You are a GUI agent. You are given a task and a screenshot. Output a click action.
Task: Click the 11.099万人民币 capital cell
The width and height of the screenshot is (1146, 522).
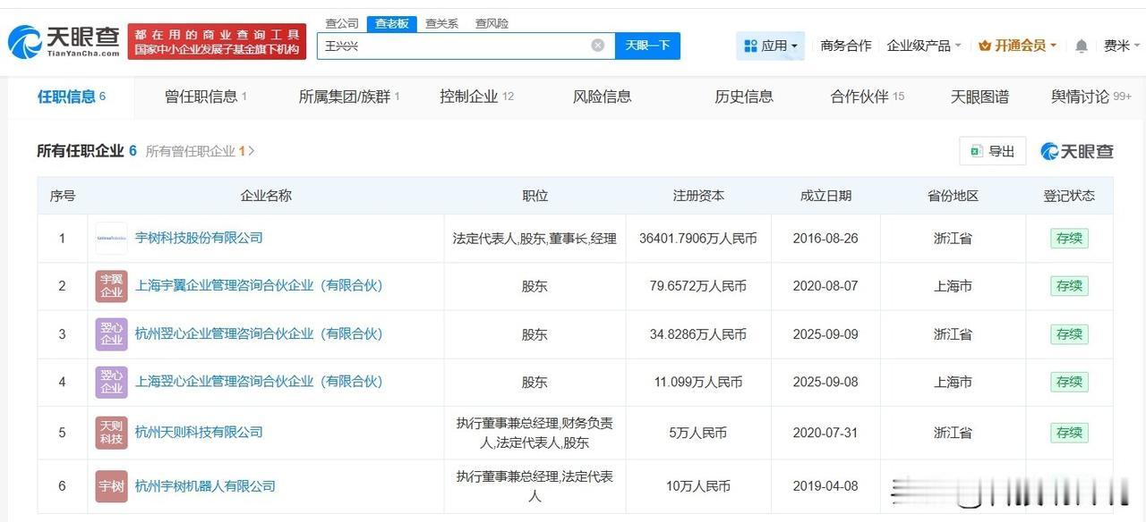tap(698, 382)
